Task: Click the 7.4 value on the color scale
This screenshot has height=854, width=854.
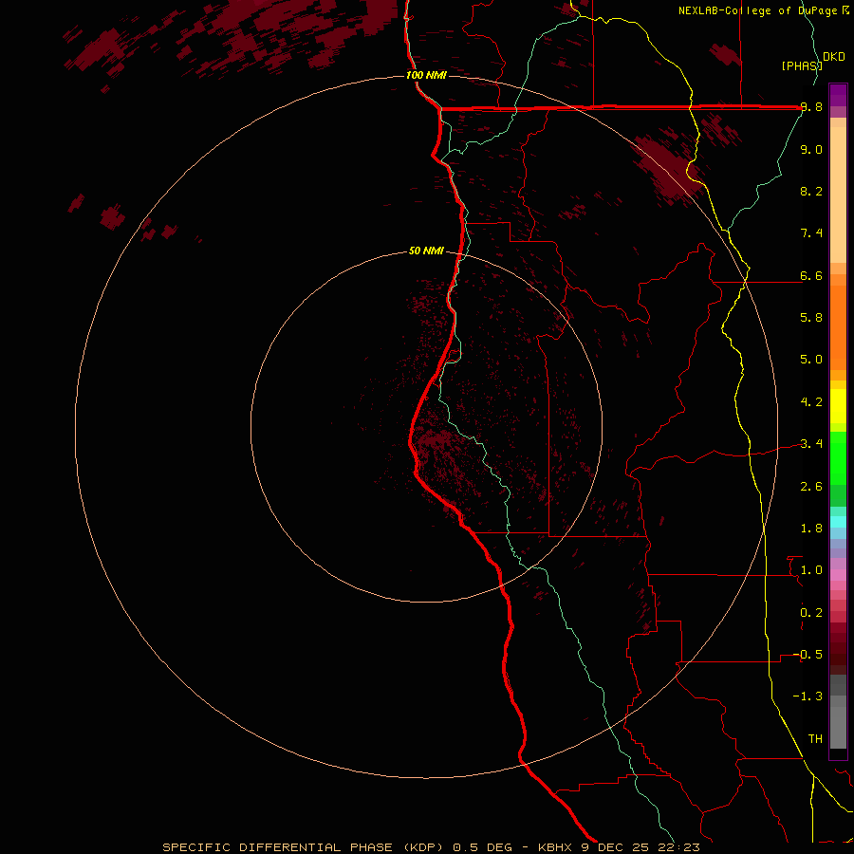Action: pyautogui.click(x=811, y=233)
